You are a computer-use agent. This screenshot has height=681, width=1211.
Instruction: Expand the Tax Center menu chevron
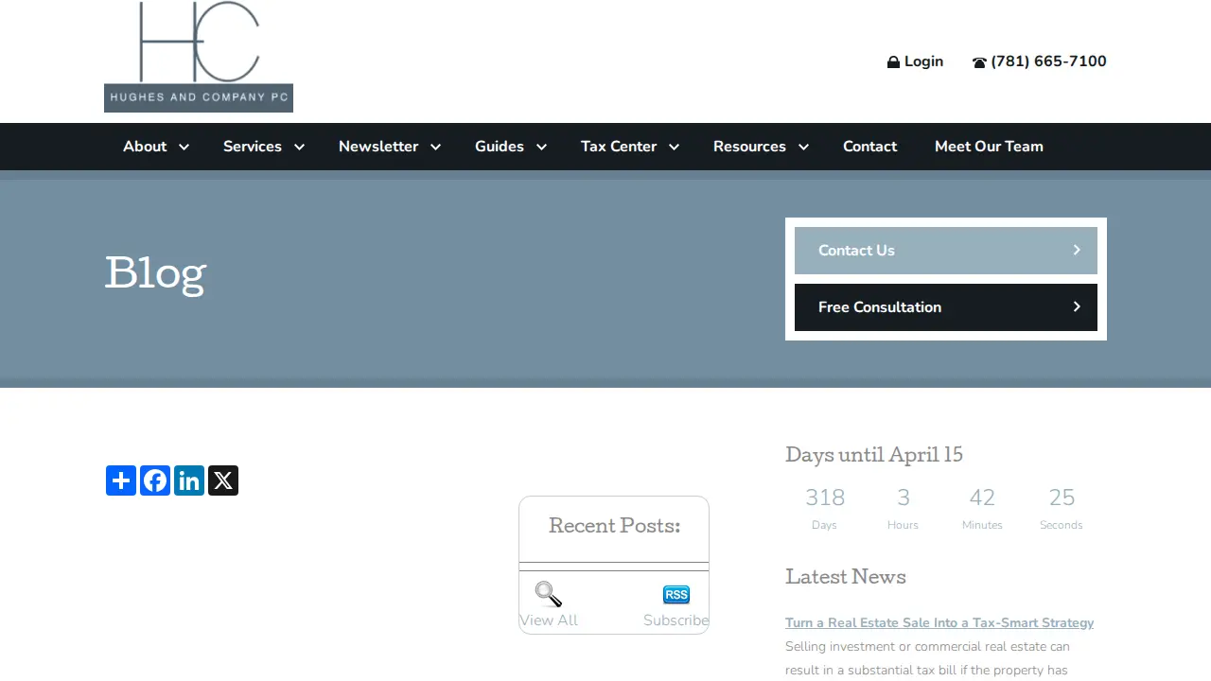point(674,148)
